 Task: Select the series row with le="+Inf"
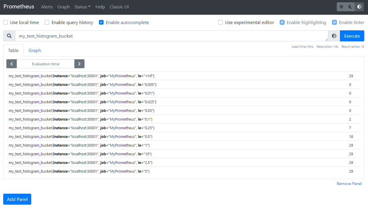point(184,76)
